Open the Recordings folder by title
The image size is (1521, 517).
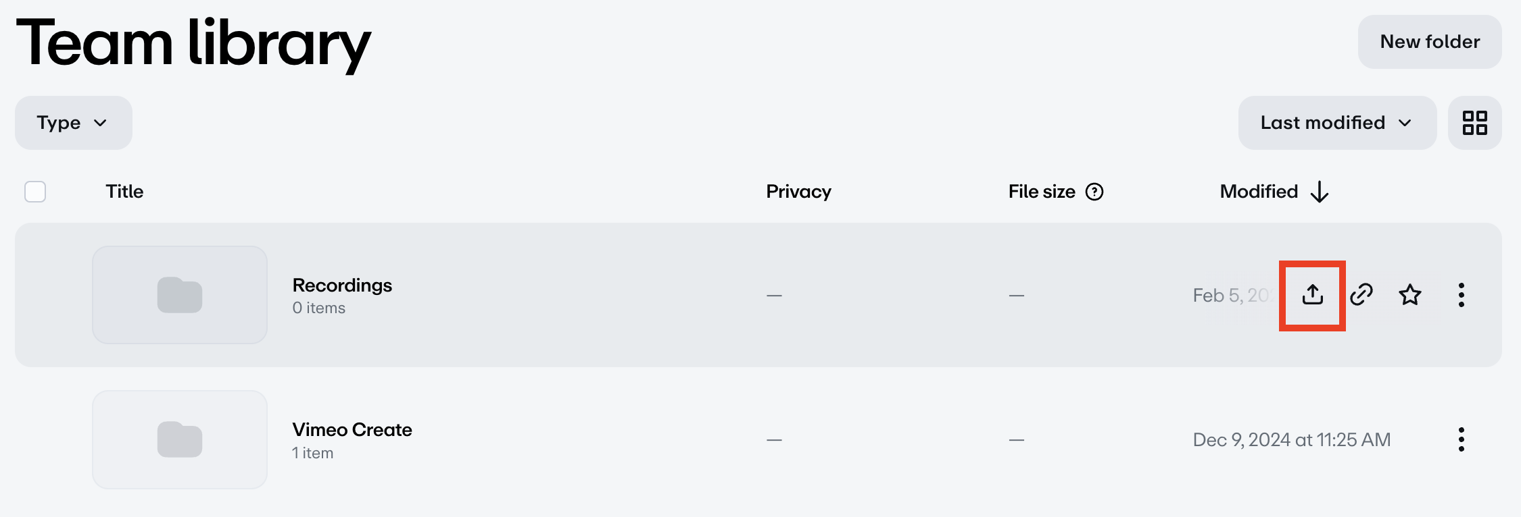(342, 285)
